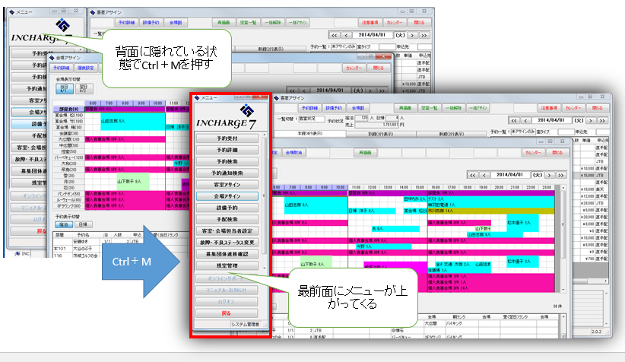
Task: Click 閉じる in foreground 客室アサイン toolbar
Action: [x=597, y=108]
